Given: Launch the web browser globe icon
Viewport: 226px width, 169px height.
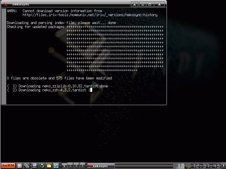Looking at the screenshot, I should point(56,166).
